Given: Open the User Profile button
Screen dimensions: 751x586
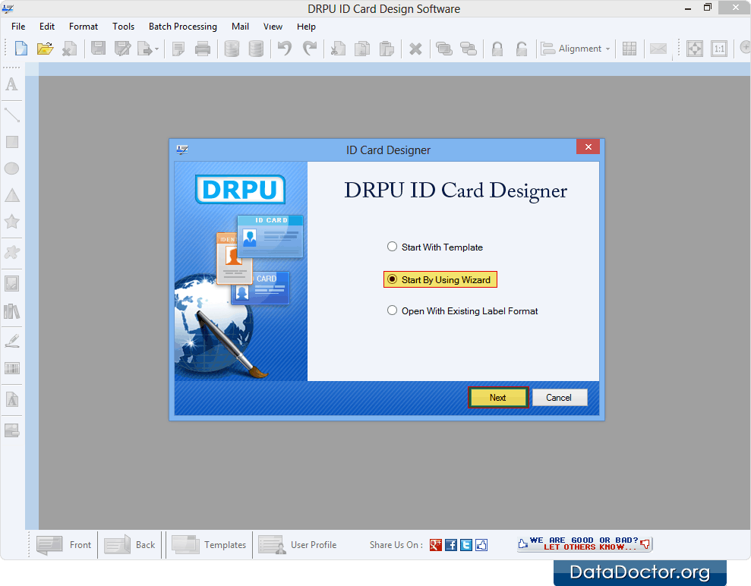Looking at the screenshot, I should click(x=298, y=545).
